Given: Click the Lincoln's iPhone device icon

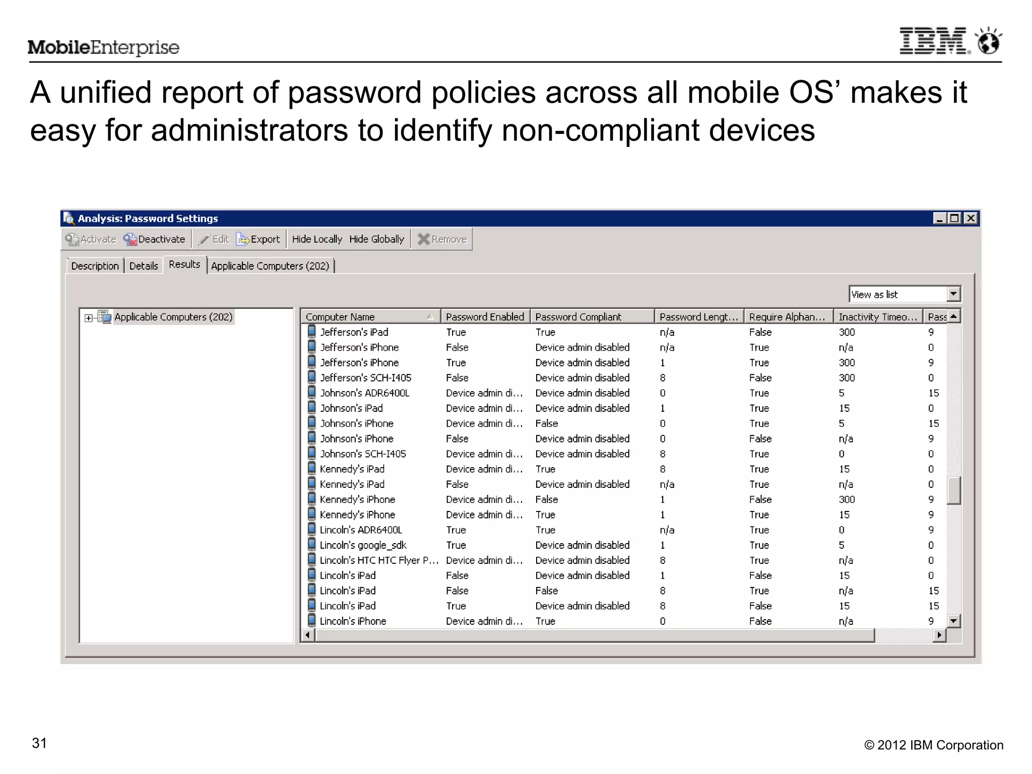Looking at the screenshot, I should 312,621.
